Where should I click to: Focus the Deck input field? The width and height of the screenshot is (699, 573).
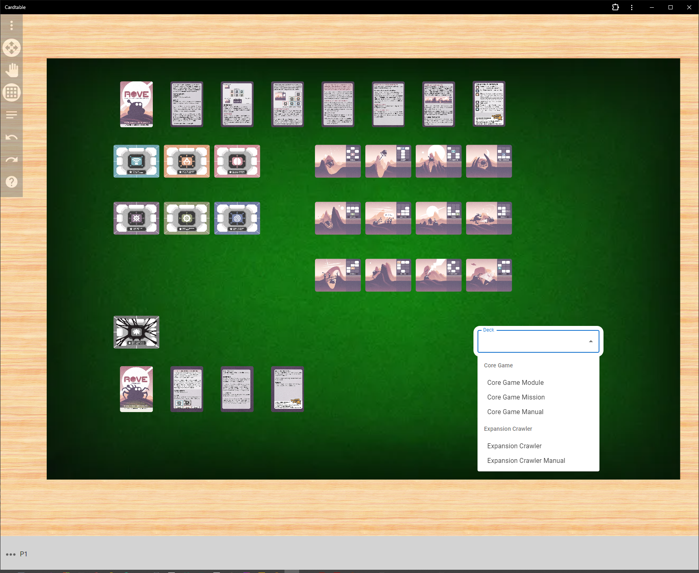click(x=538, y=341)
